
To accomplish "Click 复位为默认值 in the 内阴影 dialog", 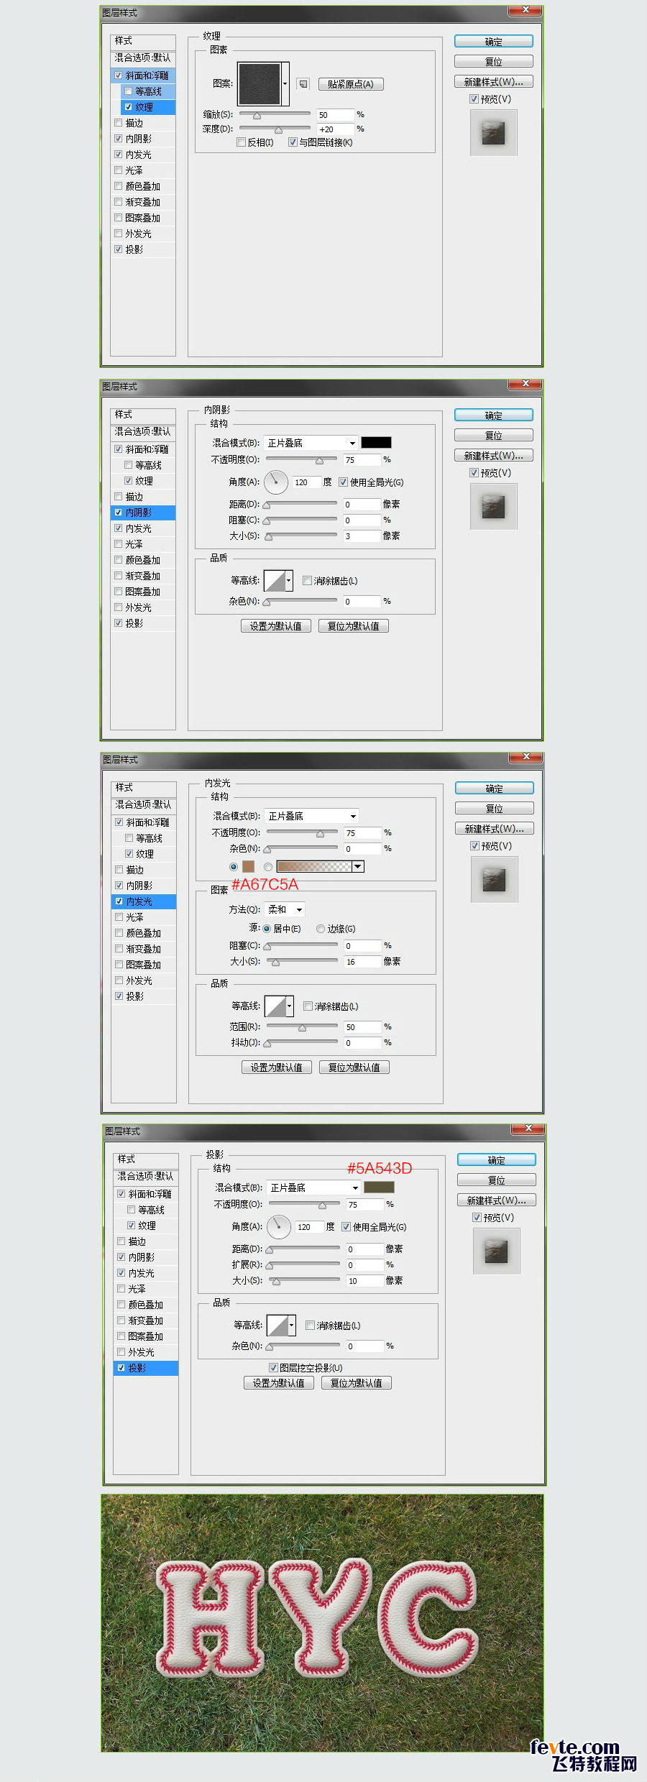I will click(354, 626).
